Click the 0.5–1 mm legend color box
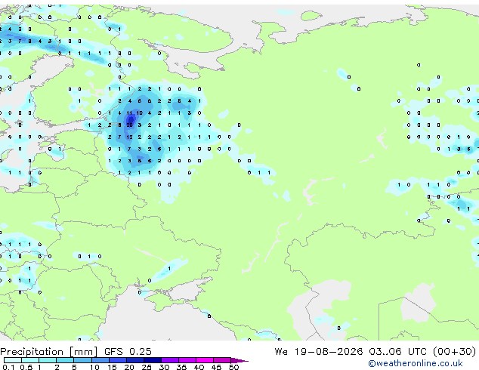The width and height of the screenshot is (479, 370). (30, 360)
